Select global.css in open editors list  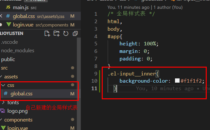[40, 16]
